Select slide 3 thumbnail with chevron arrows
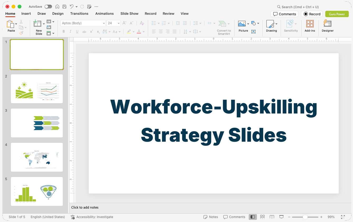The image size is (353, 222). click(37, 123)
